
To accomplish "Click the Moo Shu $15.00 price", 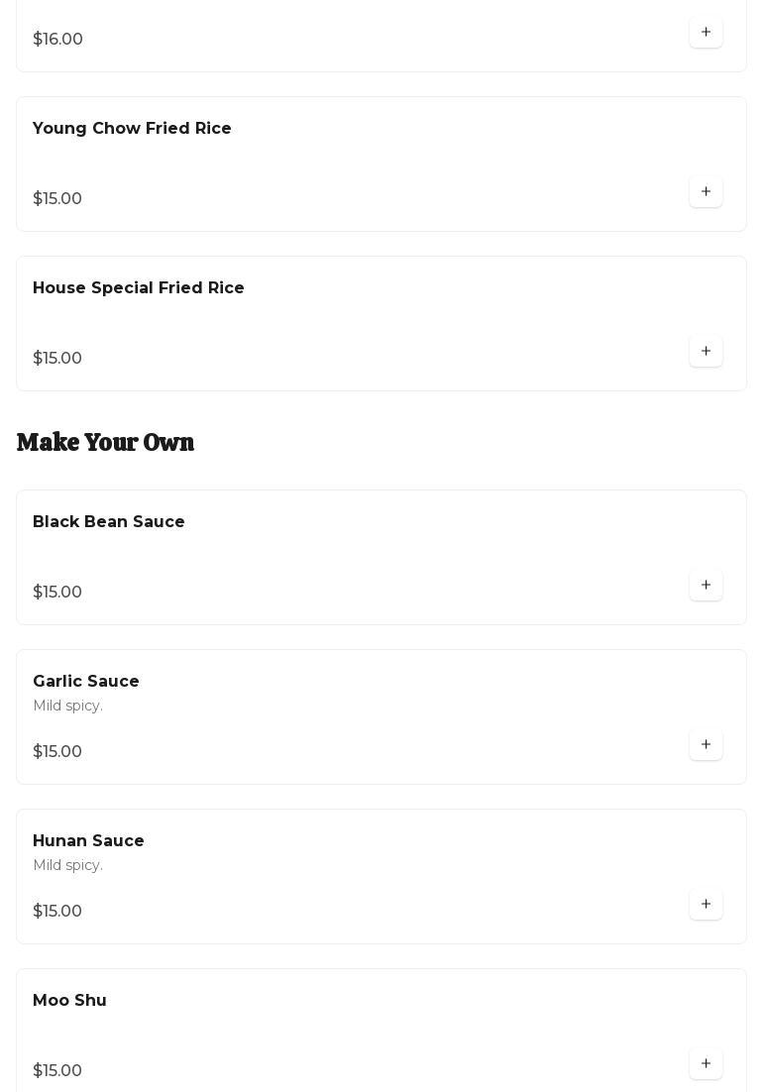I will point(57,1071).
